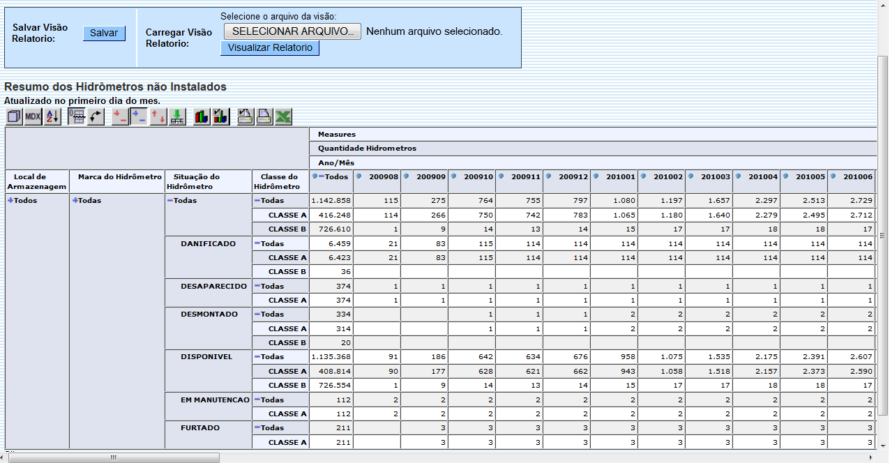Expand Todas under Marca do Hidrômetro

(75, 201)
